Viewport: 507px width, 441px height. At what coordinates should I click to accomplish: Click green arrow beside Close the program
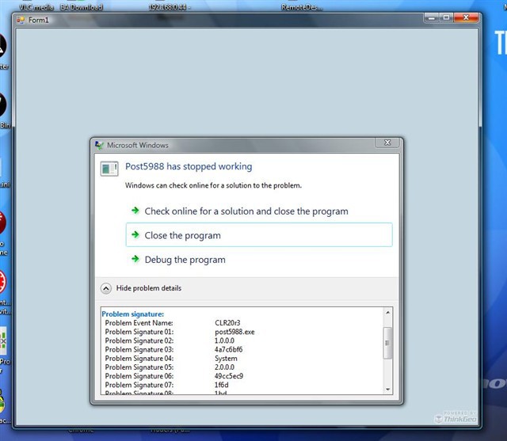click(134, 235)
